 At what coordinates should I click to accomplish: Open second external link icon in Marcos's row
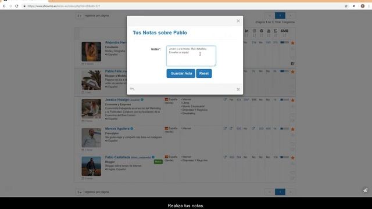(231, 128)
